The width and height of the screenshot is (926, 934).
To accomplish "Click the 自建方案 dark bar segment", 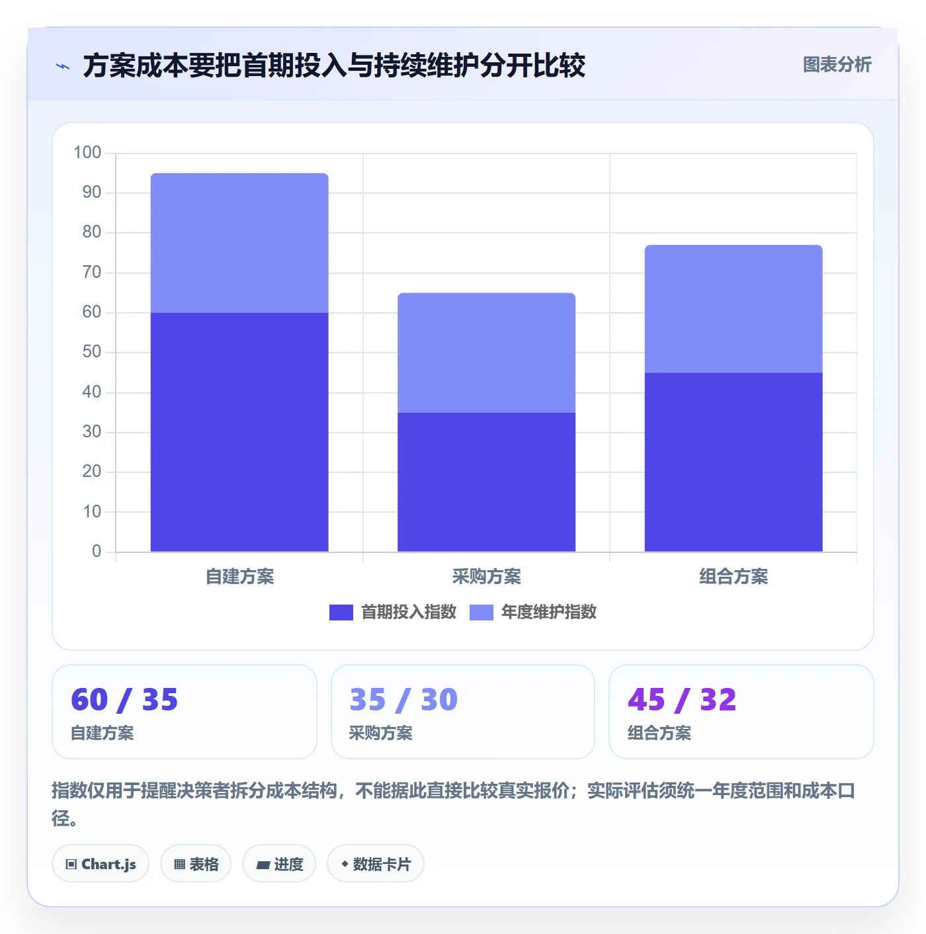I will click(x=239, y=432).
